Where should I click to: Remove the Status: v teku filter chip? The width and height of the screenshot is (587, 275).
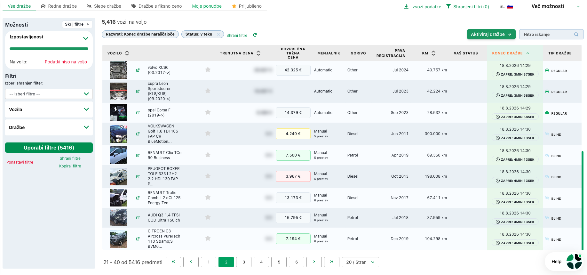[x=218, y=34]
